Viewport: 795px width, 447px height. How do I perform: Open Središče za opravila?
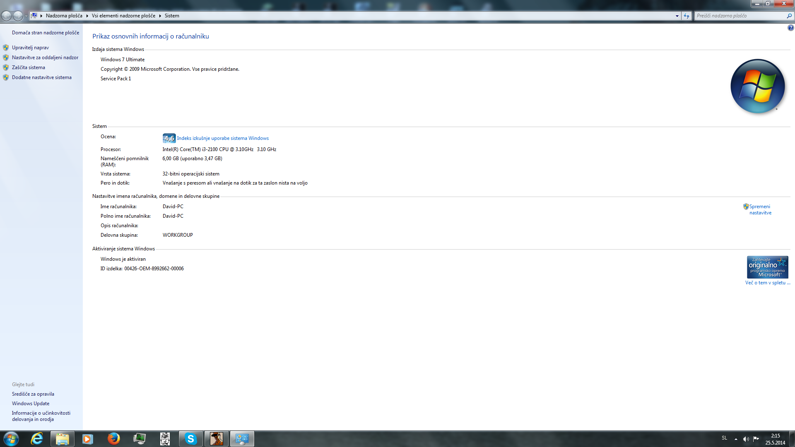pyautogui.click(x=33, y=394)
